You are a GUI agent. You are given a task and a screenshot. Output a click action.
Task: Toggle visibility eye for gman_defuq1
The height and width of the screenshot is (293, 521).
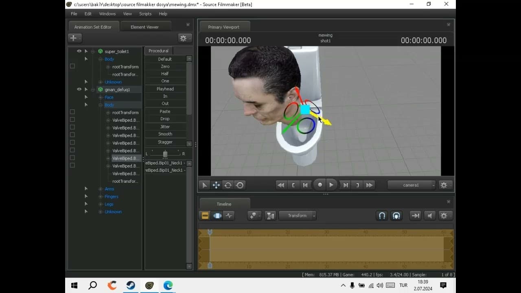(x=79, y=89)
